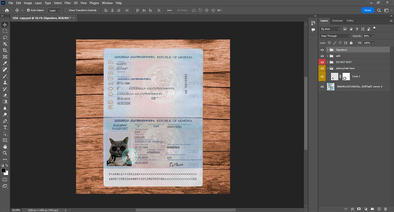Click the fx layer style icon
This screenshot has width=394, height=212.
point(352,209)
